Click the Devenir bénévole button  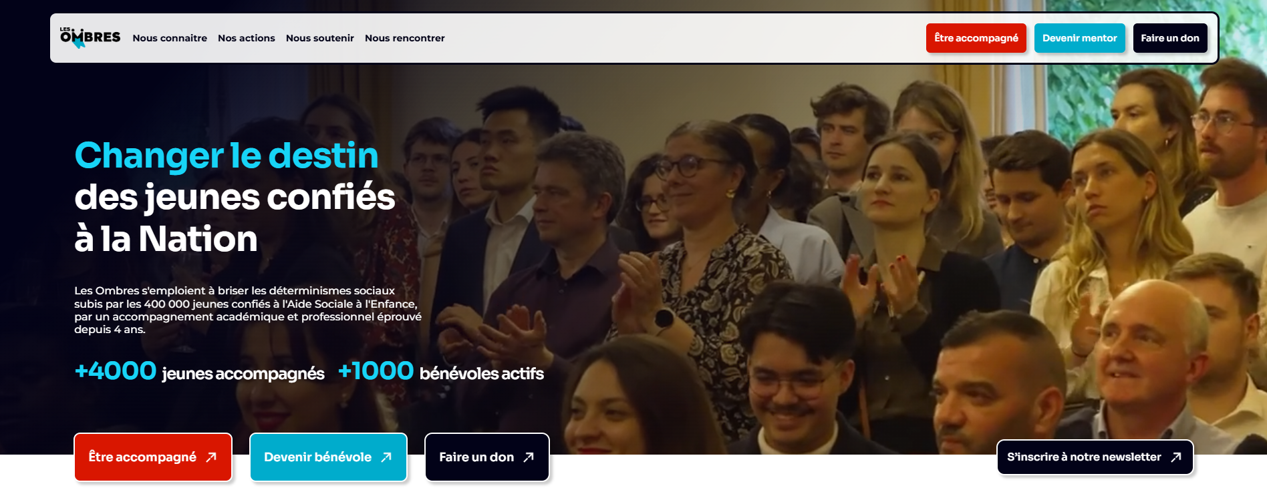328,457
